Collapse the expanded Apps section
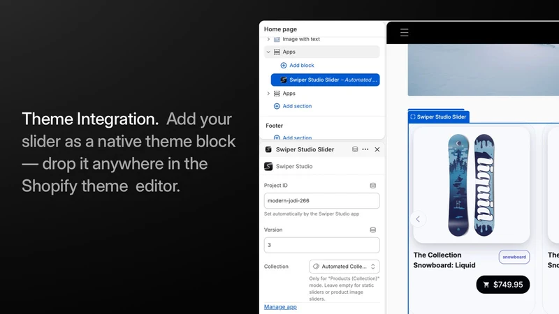The image size is (559, 314). click(268, 52)
